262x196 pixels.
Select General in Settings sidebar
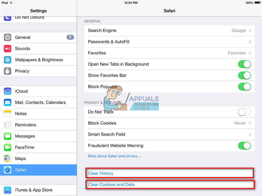tap(38, 37)
